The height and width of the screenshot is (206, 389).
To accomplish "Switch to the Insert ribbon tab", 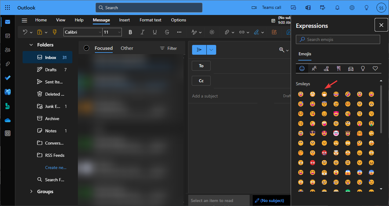I will [125, 20].
